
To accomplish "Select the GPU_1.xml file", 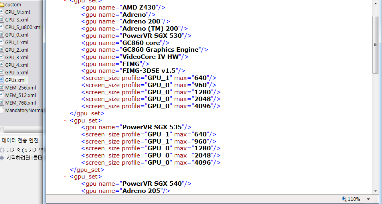I will (17, 42).
